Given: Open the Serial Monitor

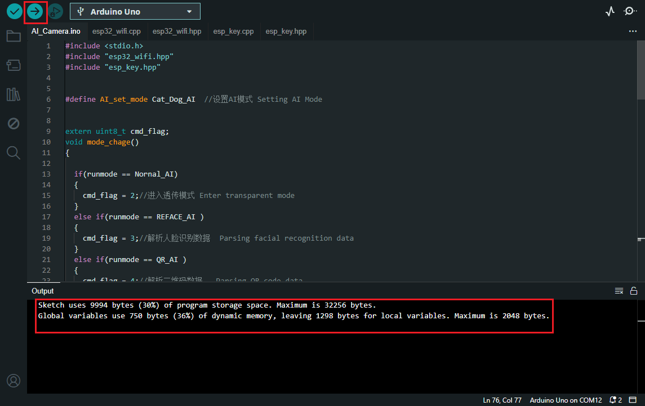Looking at the screenshot, I should (630, 11).
